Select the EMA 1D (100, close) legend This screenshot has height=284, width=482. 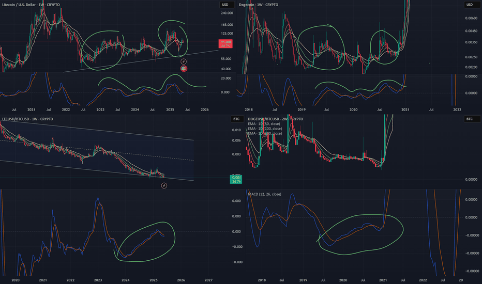(x=265, y=129)
